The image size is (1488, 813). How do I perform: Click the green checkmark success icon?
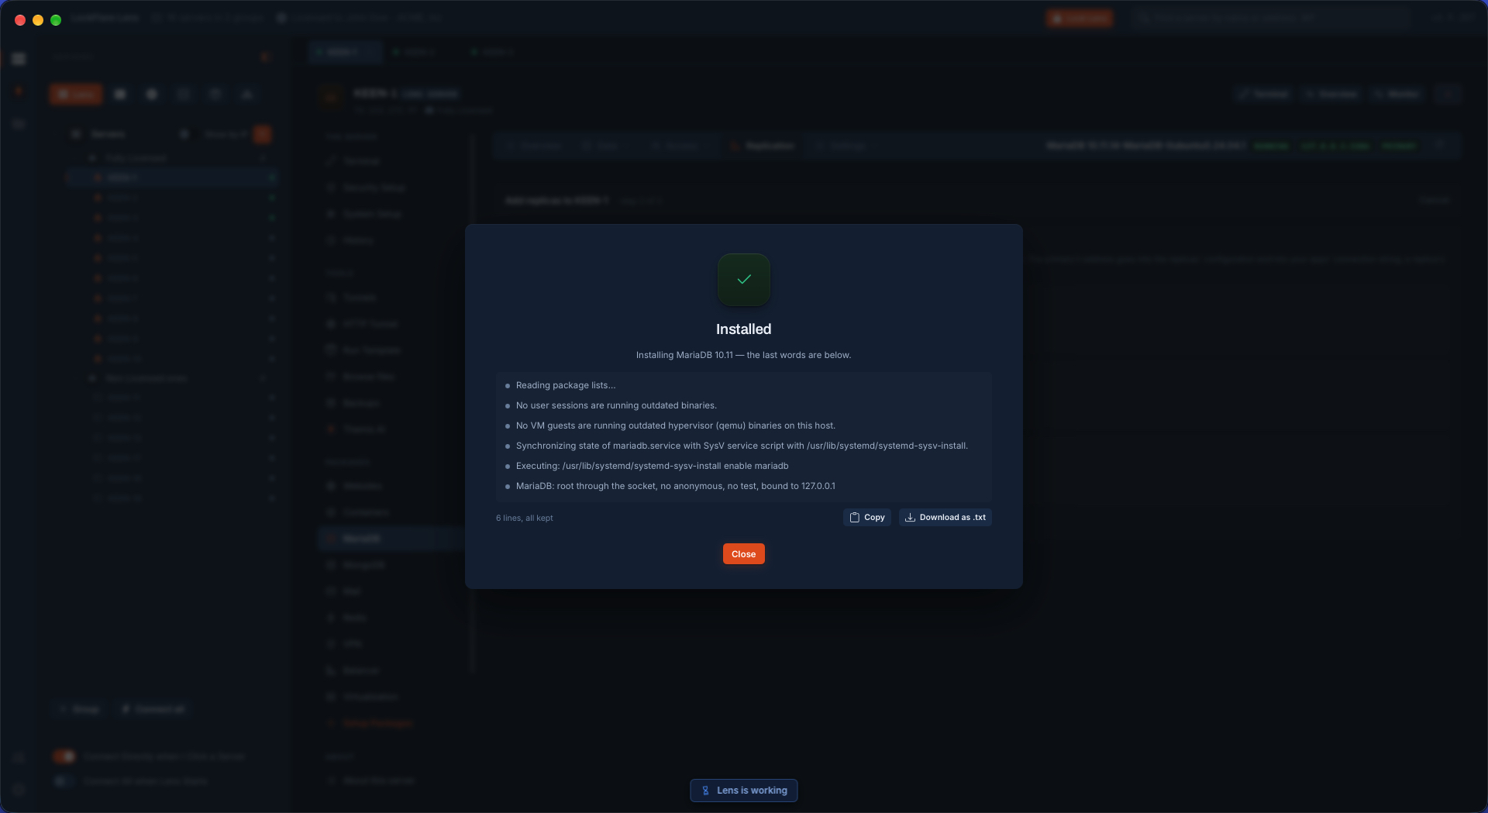[x=743, y=280]
